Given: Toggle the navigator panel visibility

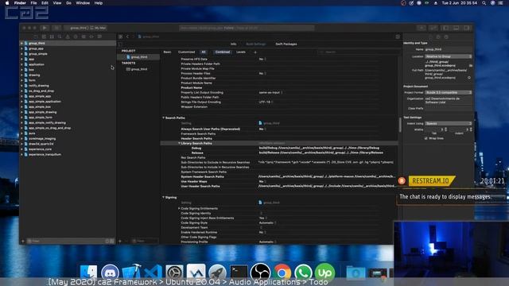Looking at the screenshot, I should 445,28.
